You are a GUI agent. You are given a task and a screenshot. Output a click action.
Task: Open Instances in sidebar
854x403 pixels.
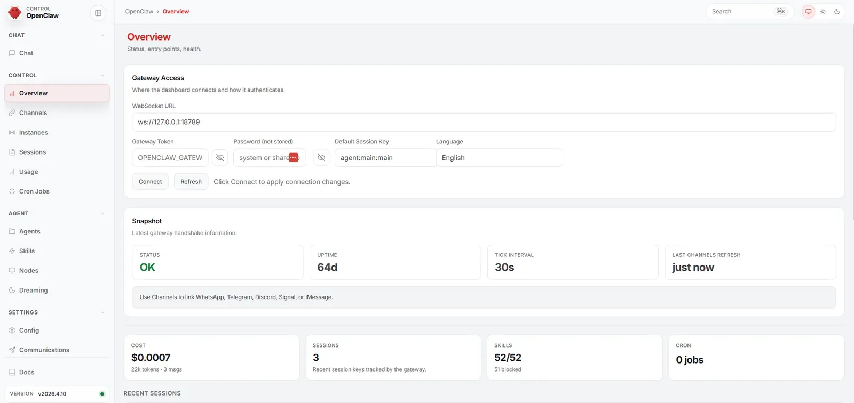point(57,133)
